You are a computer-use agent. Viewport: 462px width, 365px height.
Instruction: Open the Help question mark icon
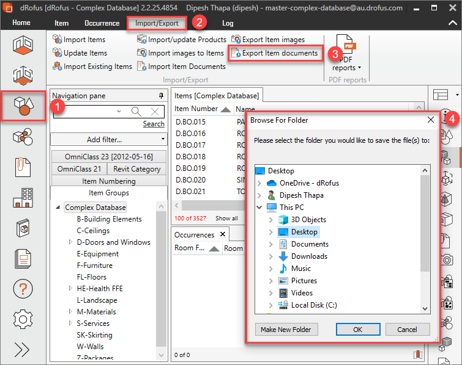[x=23, y=289]
